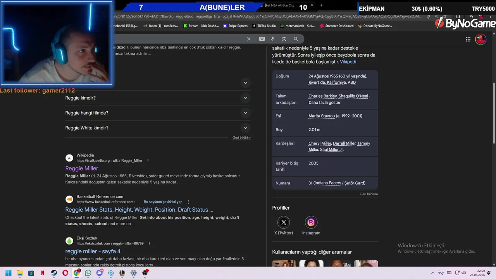Click the "Kullanıcıların yaptığı diğer aramalar" heading
The image size is (496, 279).
[312, 252]
